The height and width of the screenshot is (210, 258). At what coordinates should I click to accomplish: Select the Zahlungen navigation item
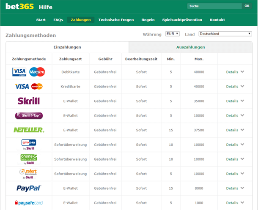(81, 20)
